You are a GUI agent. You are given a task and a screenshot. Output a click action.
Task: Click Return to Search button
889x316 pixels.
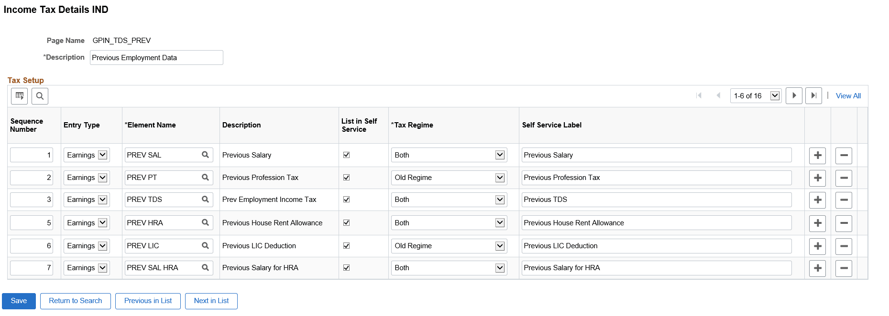[x=76, y=301]
